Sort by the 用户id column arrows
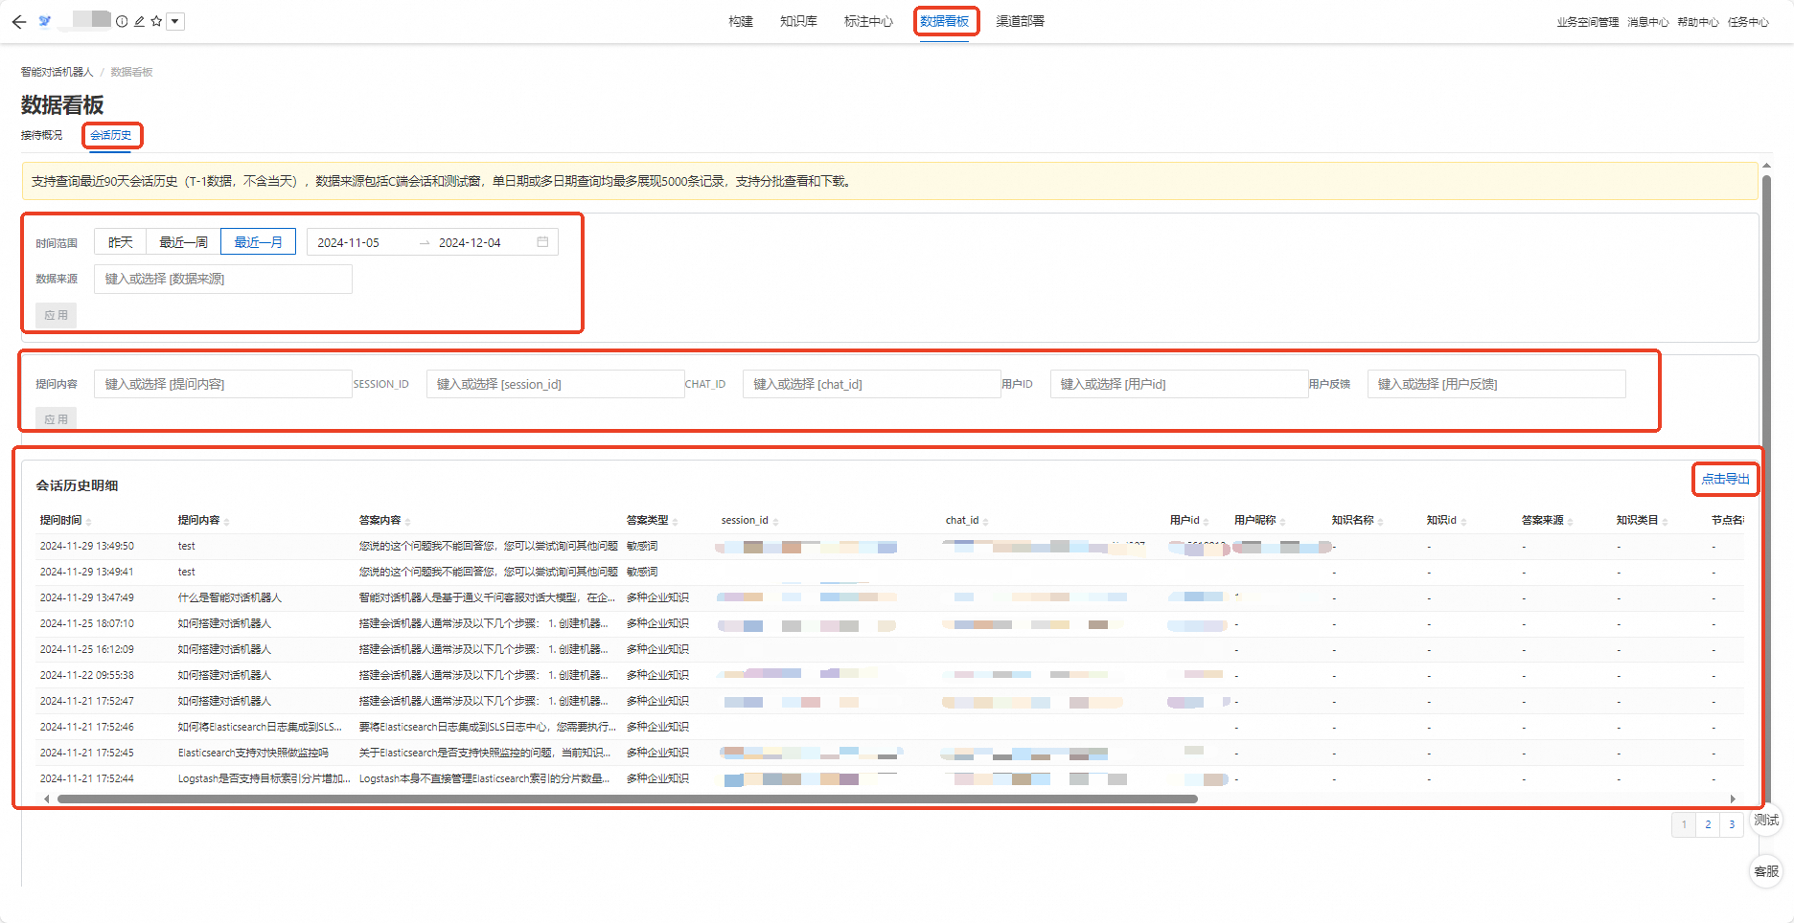1794x923 pixels. point(1207,522)
